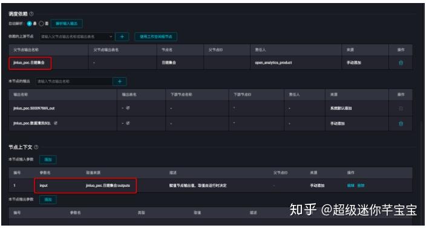Add upstream node with plus button

click(x=122, y=36)
